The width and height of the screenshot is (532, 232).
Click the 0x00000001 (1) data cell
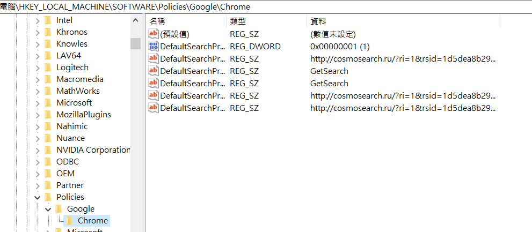pos(340,47)
